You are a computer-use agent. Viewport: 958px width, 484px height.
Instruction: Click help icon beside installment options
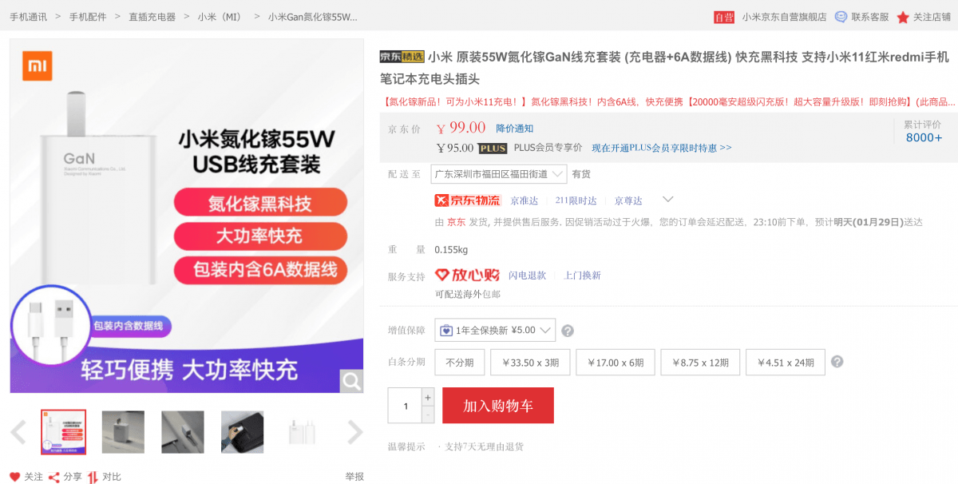[x=837, y=362]
